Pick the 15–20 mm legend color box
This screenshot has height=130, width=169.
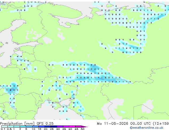pyautogui.click(x=41, y=127)
